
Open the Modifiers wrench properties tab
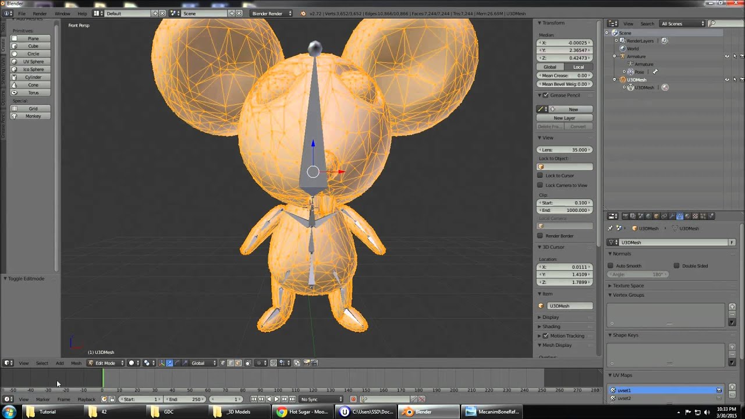pyautogui.click(x=672, y=216)
